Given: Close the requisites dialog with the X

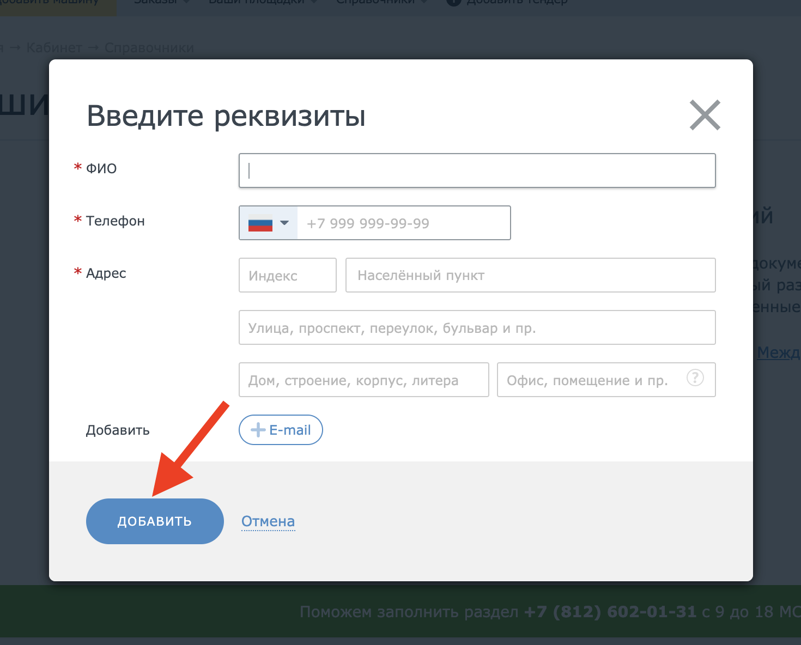Looking at the screenshot, I should [x=705, y=115].
